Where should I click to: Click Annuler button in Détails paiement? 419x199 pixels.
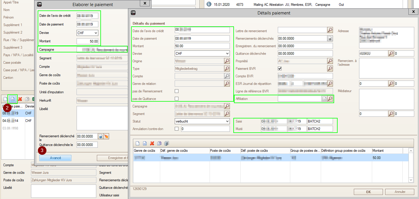400,192
